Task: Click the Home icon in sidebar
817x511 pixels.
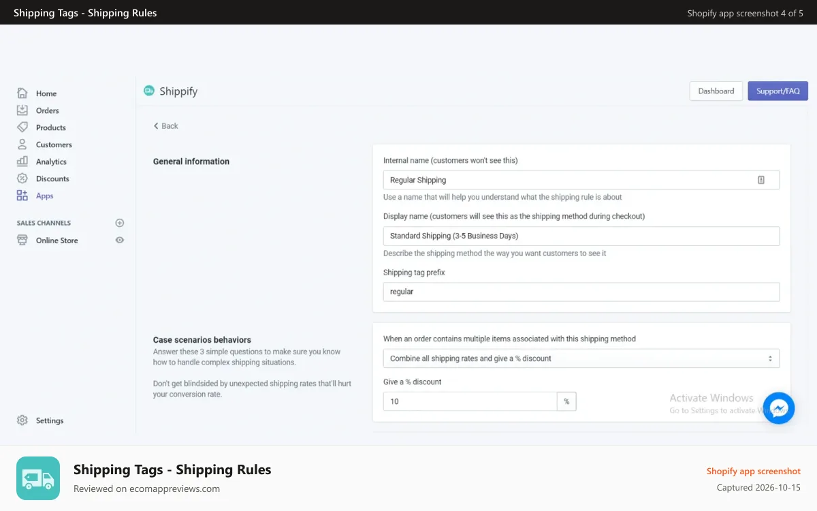Action: click(22, 93)
